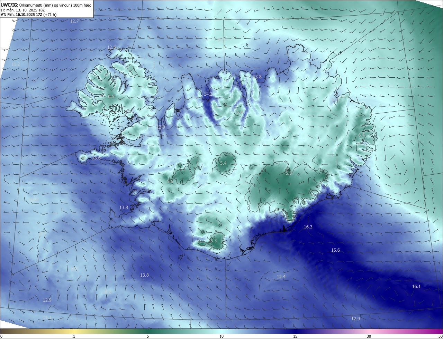
Task: Select the 'VT: Fim. 16.10.2025 17Z (+71 h)' line
Action: [28, 15]
